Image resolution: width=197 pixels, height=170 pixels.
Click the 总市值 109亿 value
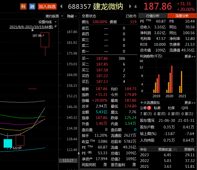point(160,50)
